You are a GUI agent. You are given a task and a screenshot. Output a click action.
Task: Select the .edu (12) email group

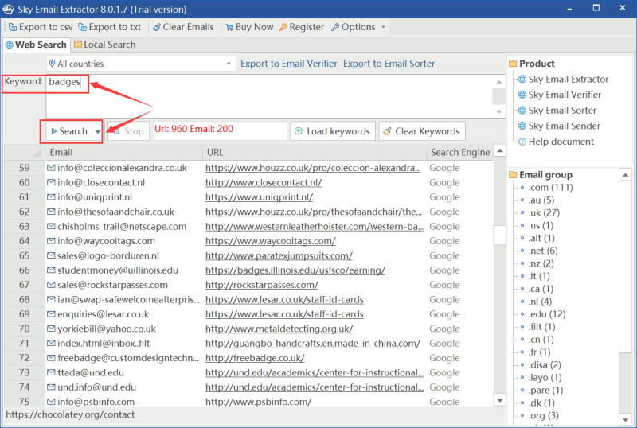click(x=547, y=314)
